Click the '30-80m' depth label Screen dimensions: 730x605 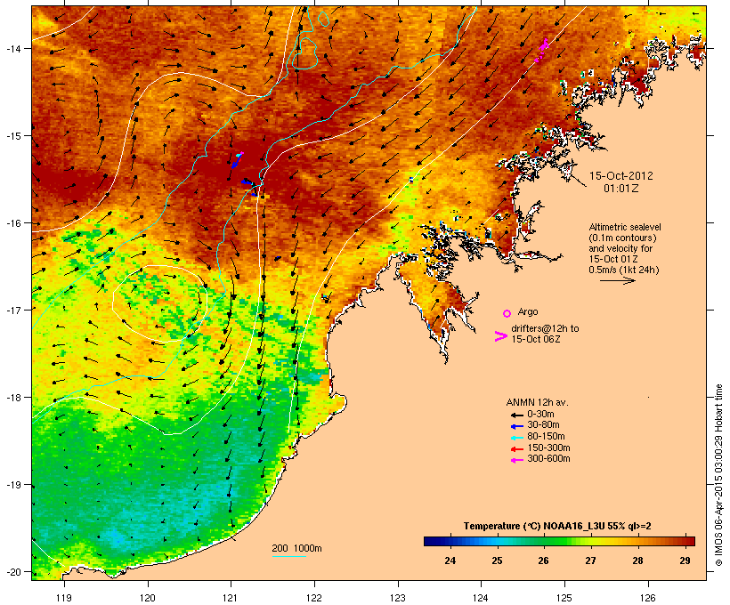click(x=543, y=425)
